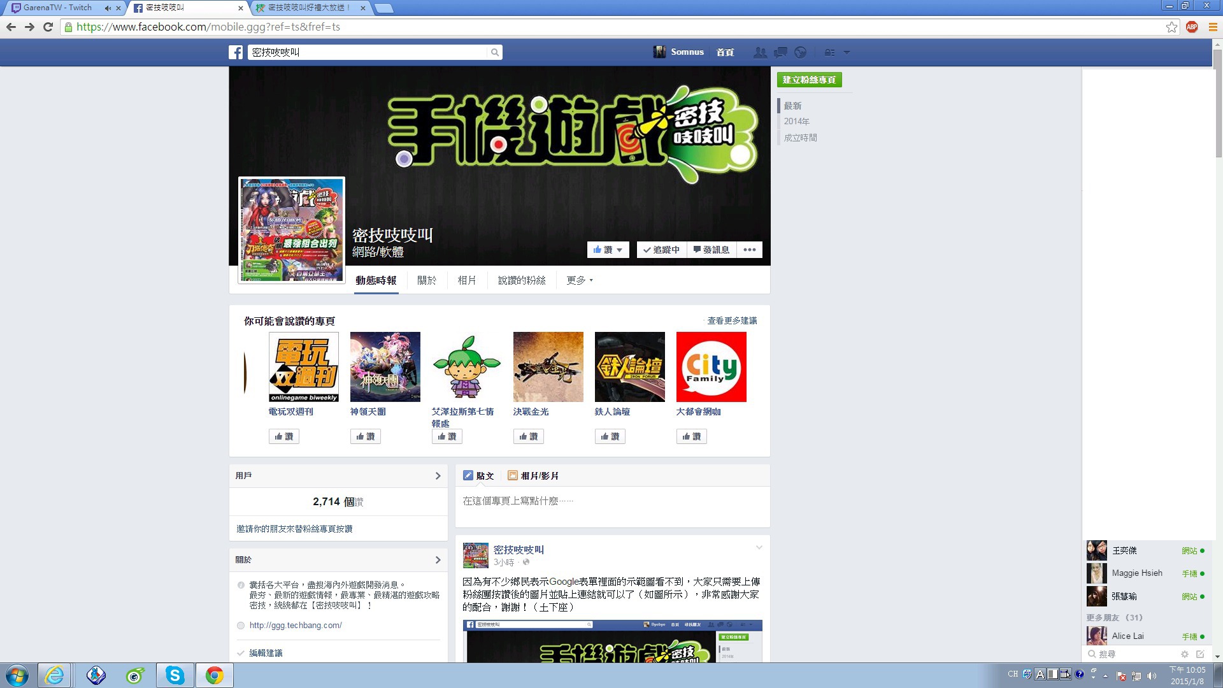
Task: Open the notifications globe icon
Action: coord(801,52)
